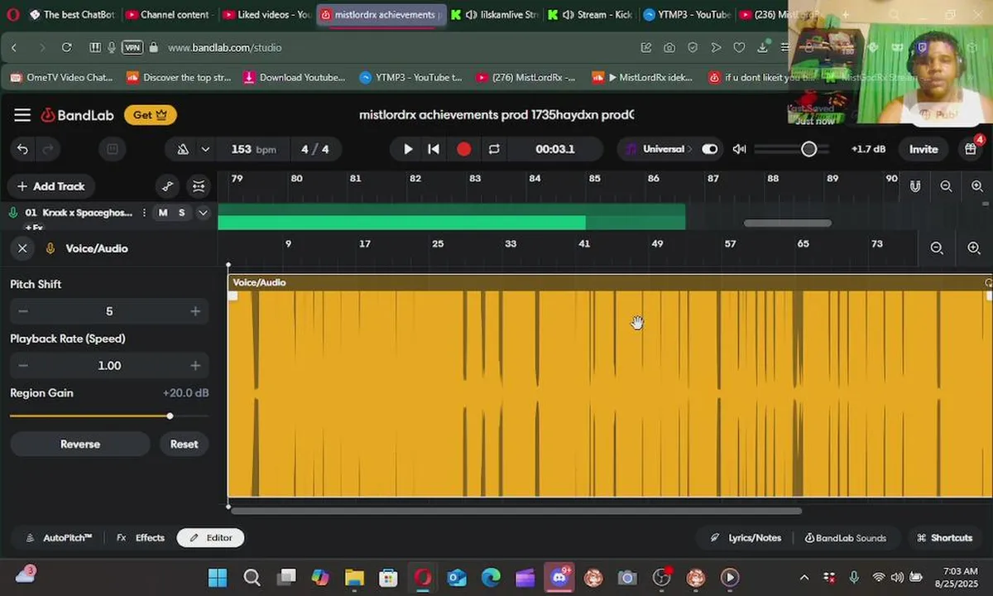Select the Editor tab
The width and height of the screenshot is (993, 596).
point(210,538)
